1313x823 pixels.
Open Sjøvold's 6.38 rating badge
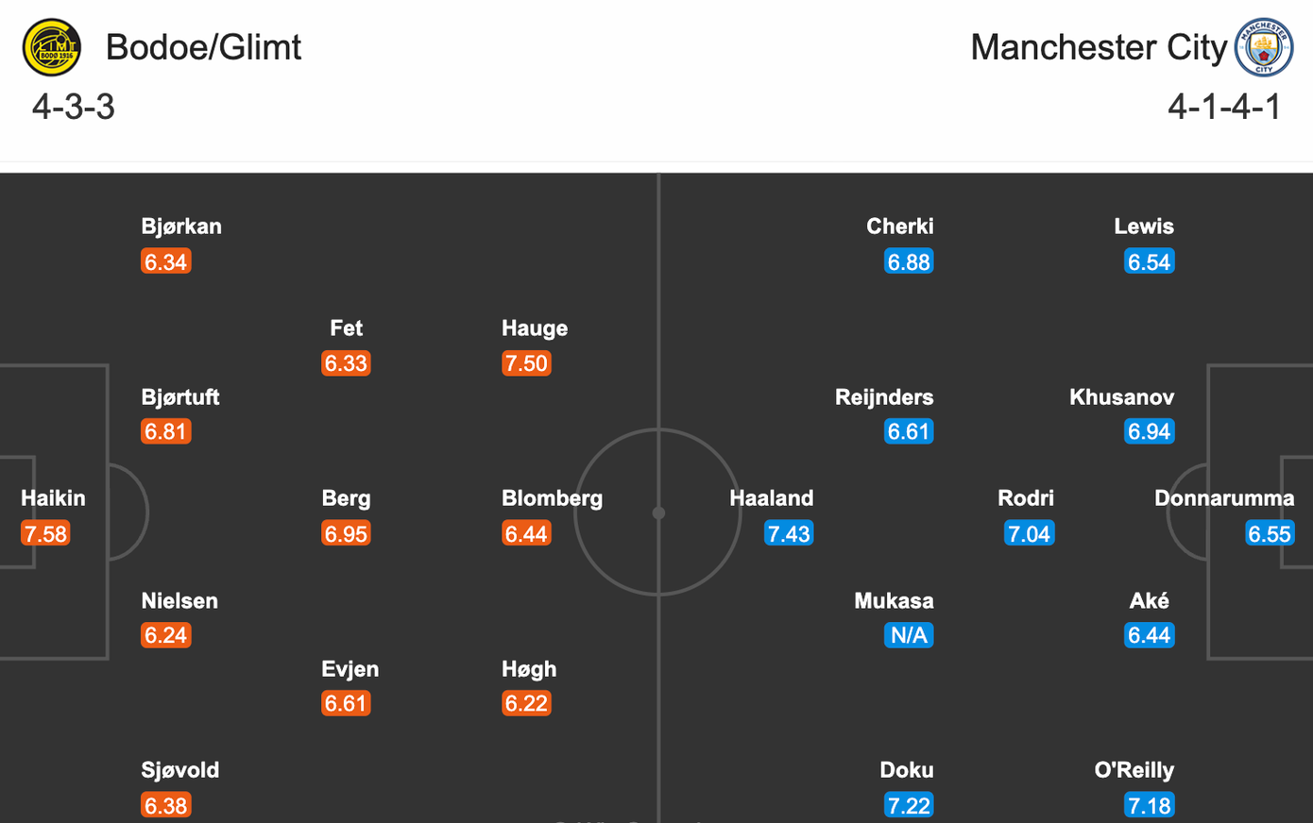tap(166, 805)
